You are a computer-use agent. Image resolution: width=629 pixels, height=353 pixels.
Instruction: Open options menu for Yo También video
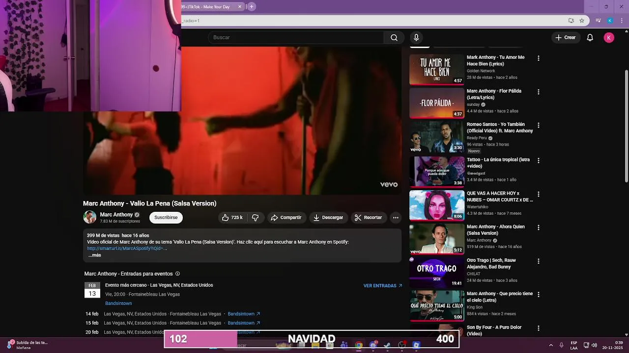[x=539, y=126]
